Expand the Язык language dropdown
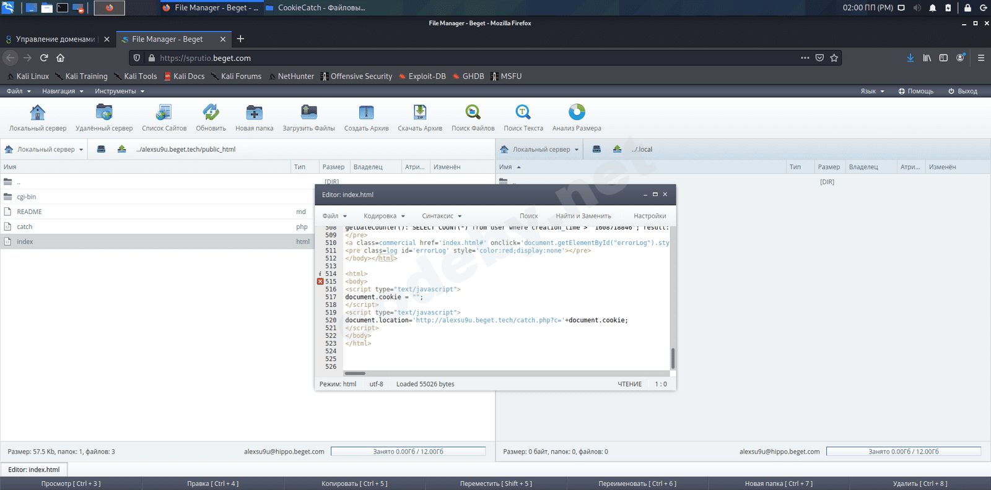Screen dimensions: 991x490 click(873, 91)
